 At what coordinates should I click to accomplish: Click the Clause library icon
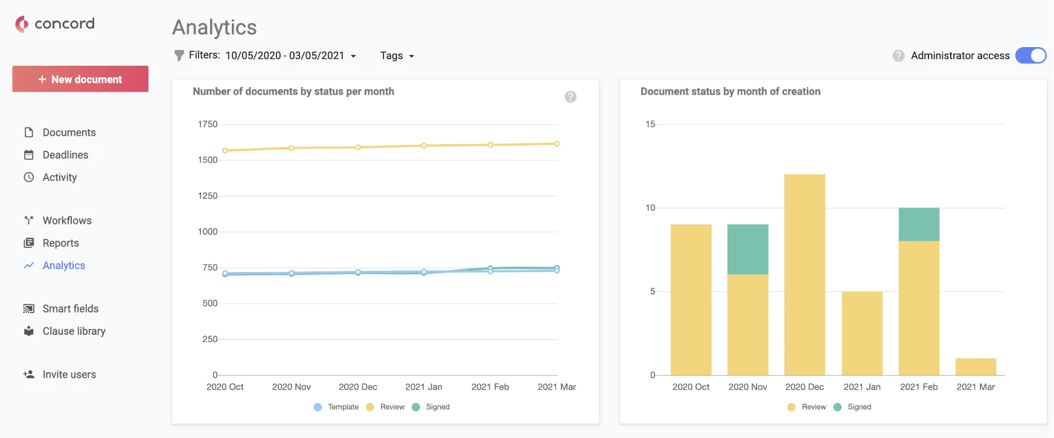(28, 331)
